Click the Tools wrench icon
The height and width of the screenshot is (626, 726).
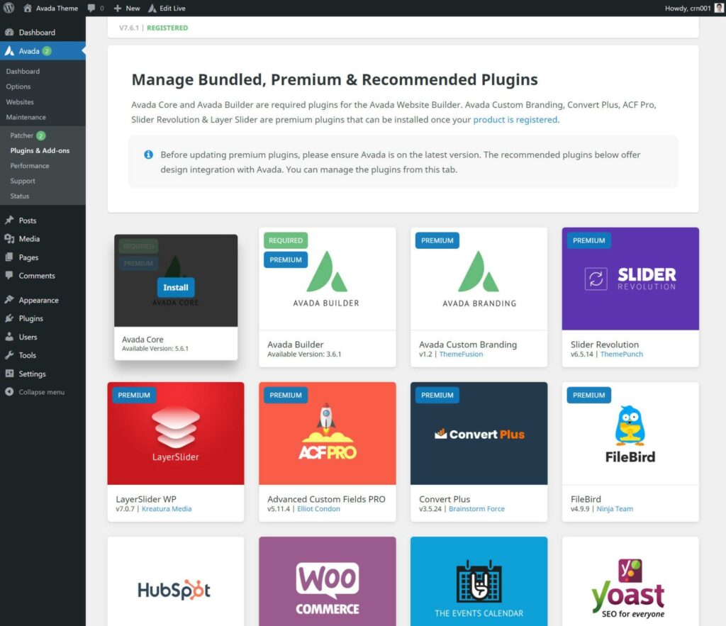(9, 355)
